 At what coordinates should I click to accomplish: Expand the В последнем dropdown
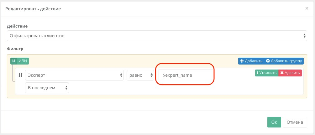pos(47,88)
